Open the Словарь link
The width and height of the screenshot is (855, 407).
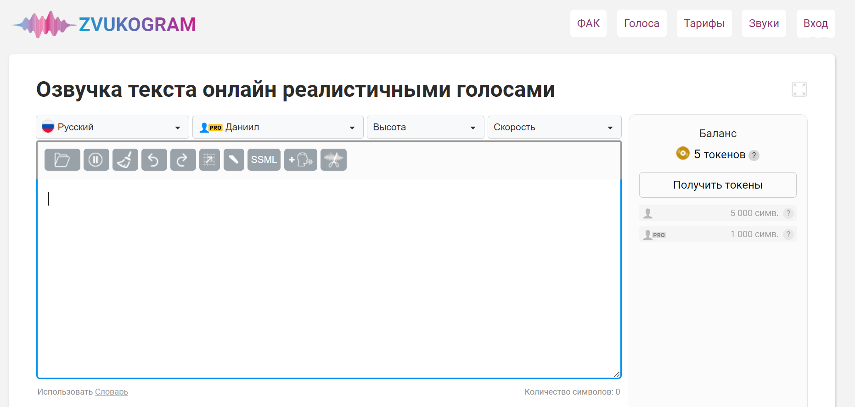(x=112, y=392)
